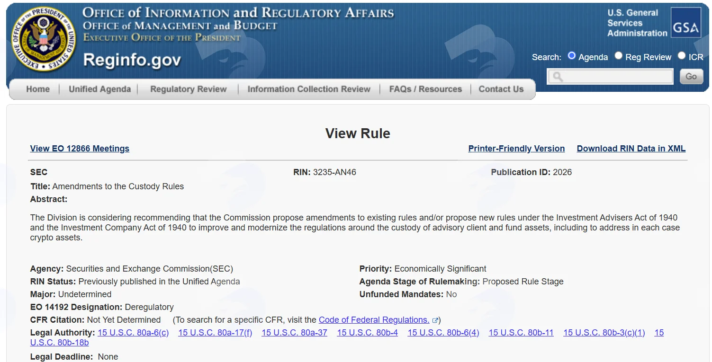Click the RIN Status previously published text

[x=135, y=282]
